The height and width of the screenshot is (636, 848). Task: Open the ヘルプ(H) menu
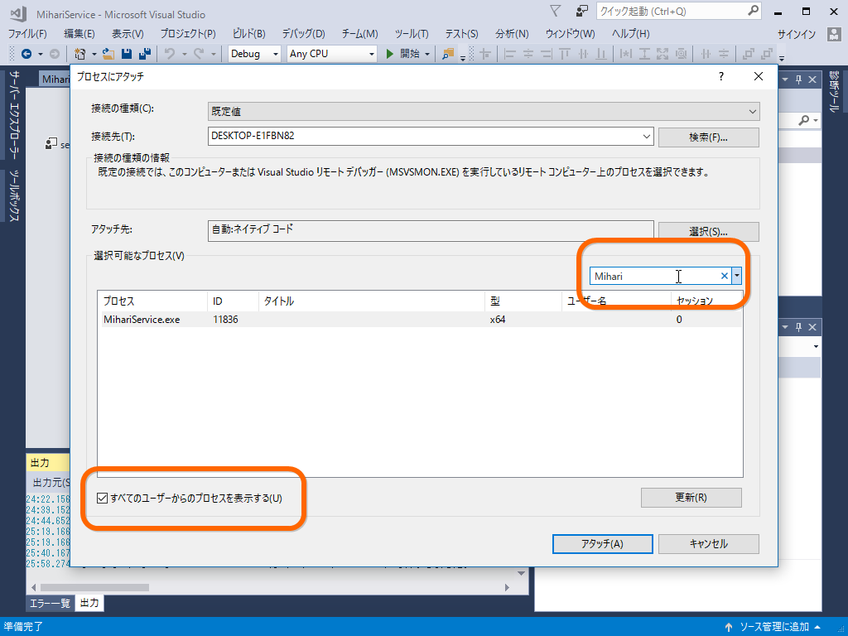coord(630,33)
